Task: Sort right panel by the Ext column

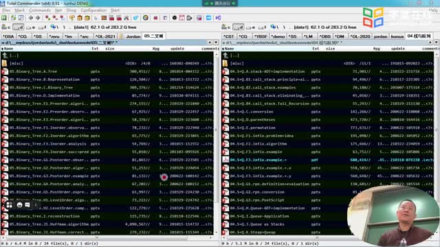Action: point(316,49)
